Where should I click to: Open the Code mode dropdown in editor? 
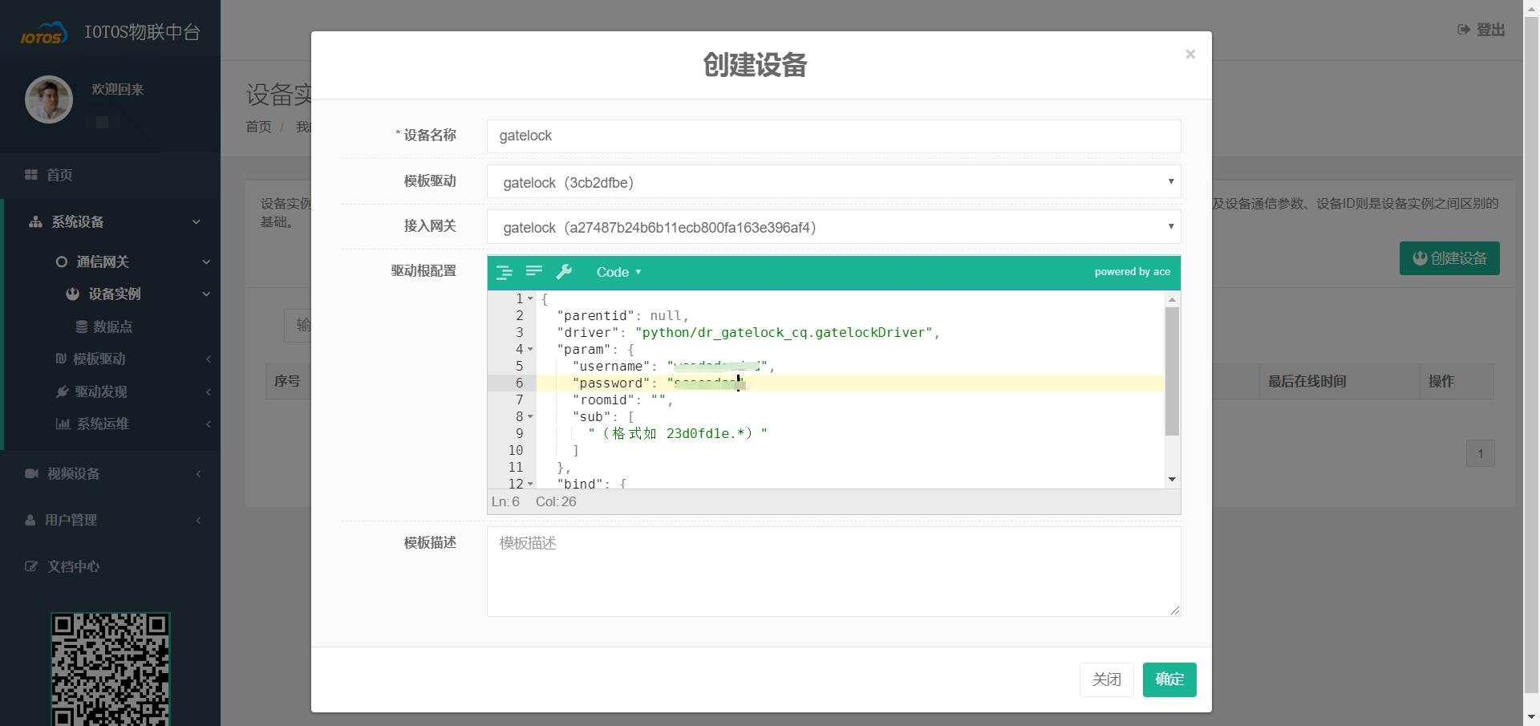tap(618, 273)
